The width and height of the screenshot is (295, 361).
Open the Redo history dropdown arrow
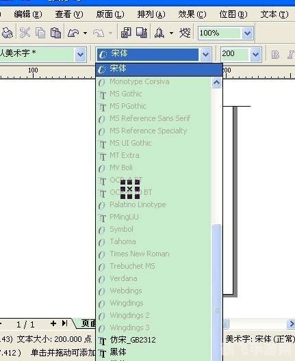(111, 33)
